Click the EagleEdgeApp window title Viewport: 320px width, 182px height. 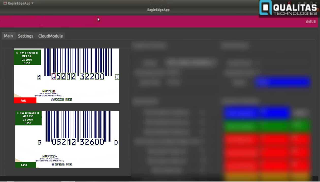point(158,10)
